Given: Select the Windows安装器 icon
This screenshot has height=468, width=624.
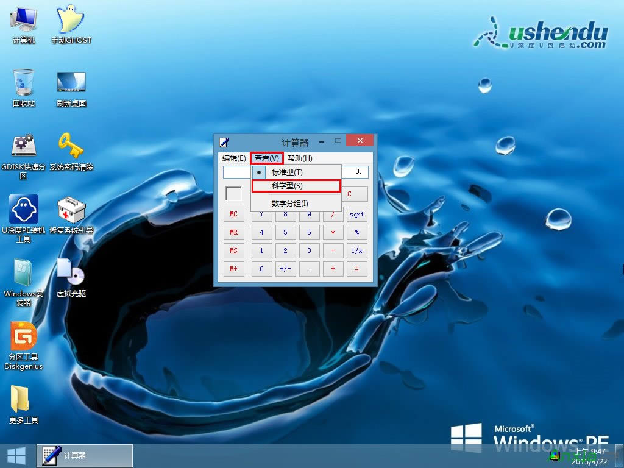Looking at the screenshot, I should coord(24,282).
